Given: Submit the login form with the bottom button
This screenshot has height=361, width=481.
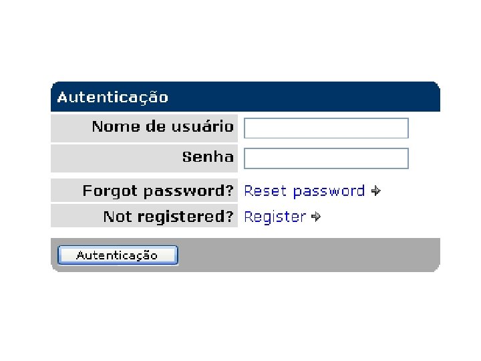Looking at the screenshot, I should (118, 255).
